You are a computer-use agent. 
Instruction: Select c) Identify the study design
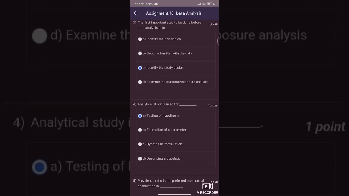(140, 68)
